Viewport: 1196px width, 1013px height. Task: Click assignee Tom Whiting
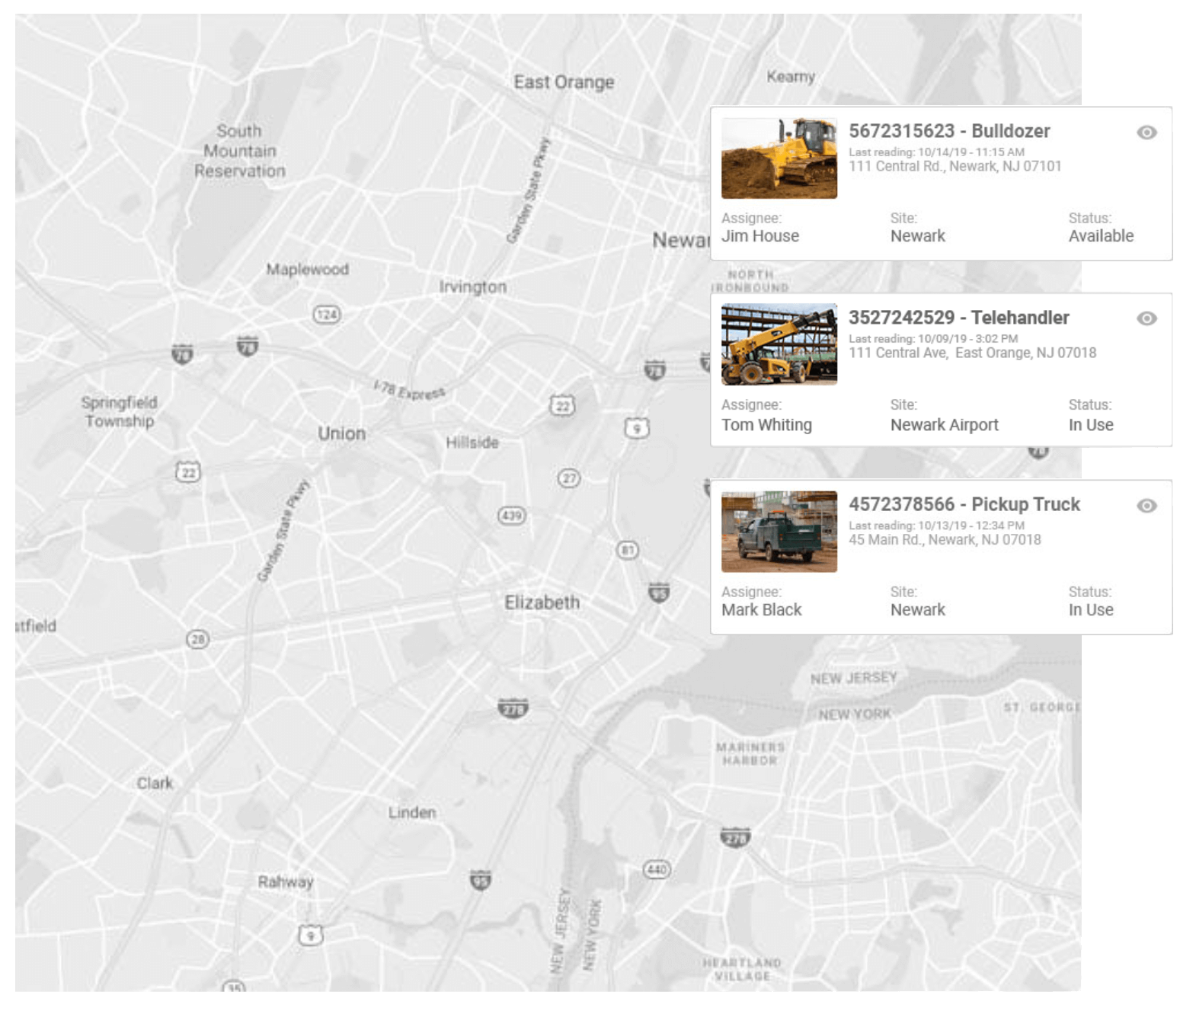[x=766, y=425]
